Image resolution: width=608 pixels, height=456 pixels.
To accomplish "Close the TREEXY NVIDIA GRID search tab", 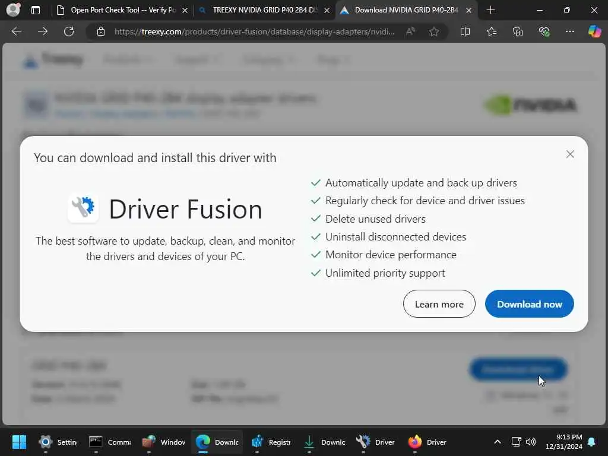I will [x=327, y=11].
